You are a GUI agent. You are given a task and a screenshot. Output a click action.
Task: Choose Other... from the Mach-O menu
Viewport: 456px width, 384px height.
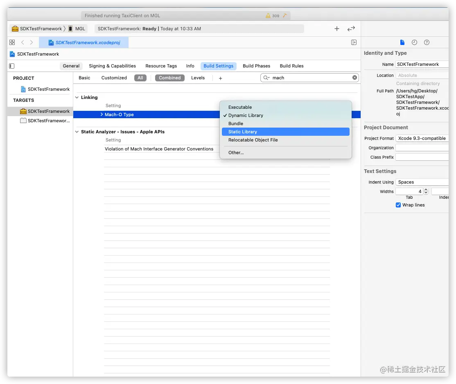pos(285,153)
